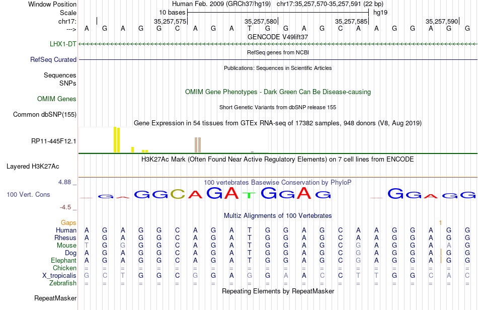Click the -4.5 PhyloP lower scale value
478x310 pixels.
[x=65, y=207]
